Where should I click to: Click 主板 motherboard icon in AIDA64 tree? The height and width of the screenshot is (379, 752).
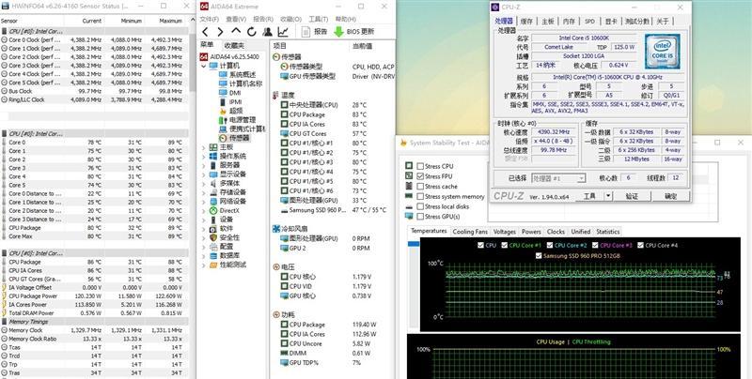213,147
